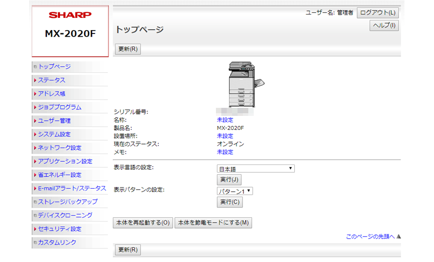
Task: Select システム設定 from the sidebar
Action: (x=54, y=134)
